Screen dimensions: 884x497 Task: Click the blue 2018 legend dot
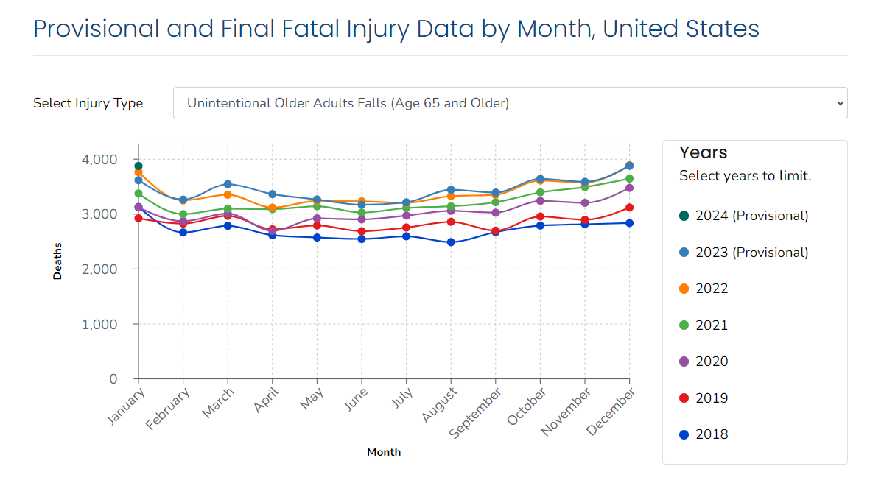point(685,434)
